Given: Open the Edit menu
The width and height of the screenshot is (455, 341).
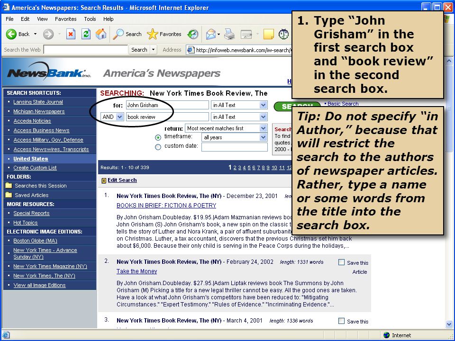Looking at the screenshot, I should pyautogui.click(x=25, y=19).
